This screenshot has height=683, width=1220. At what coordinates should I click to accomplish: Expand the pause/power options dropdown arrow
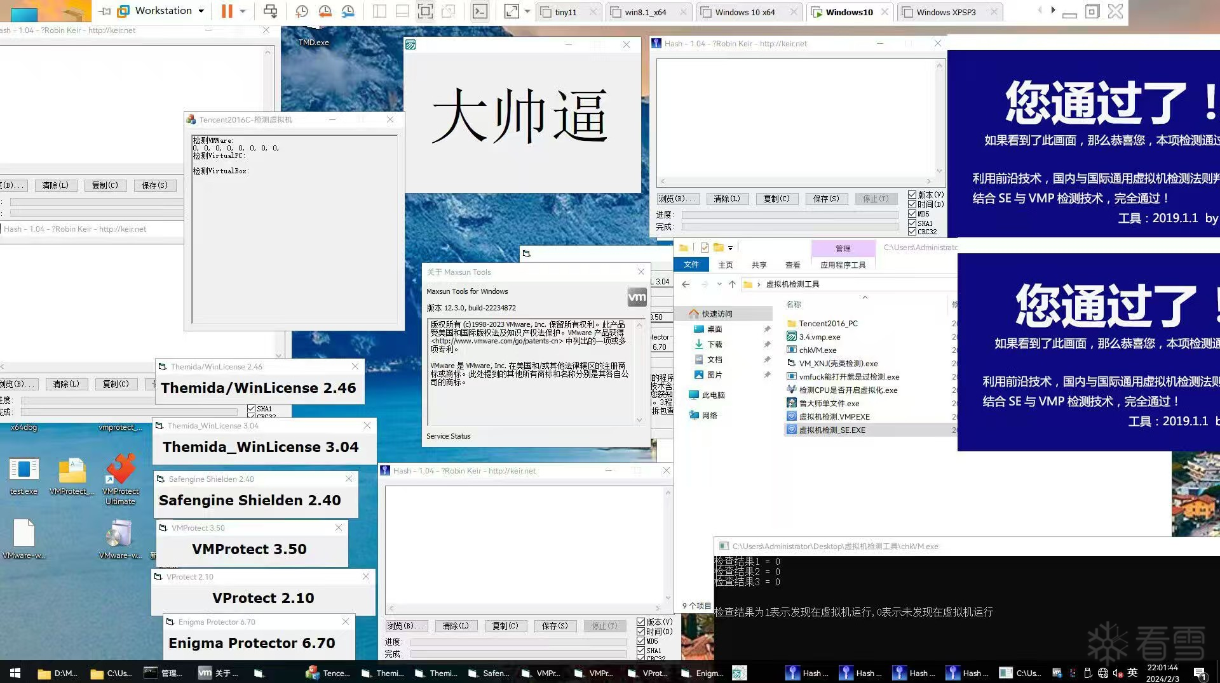[x=243, y=11]
